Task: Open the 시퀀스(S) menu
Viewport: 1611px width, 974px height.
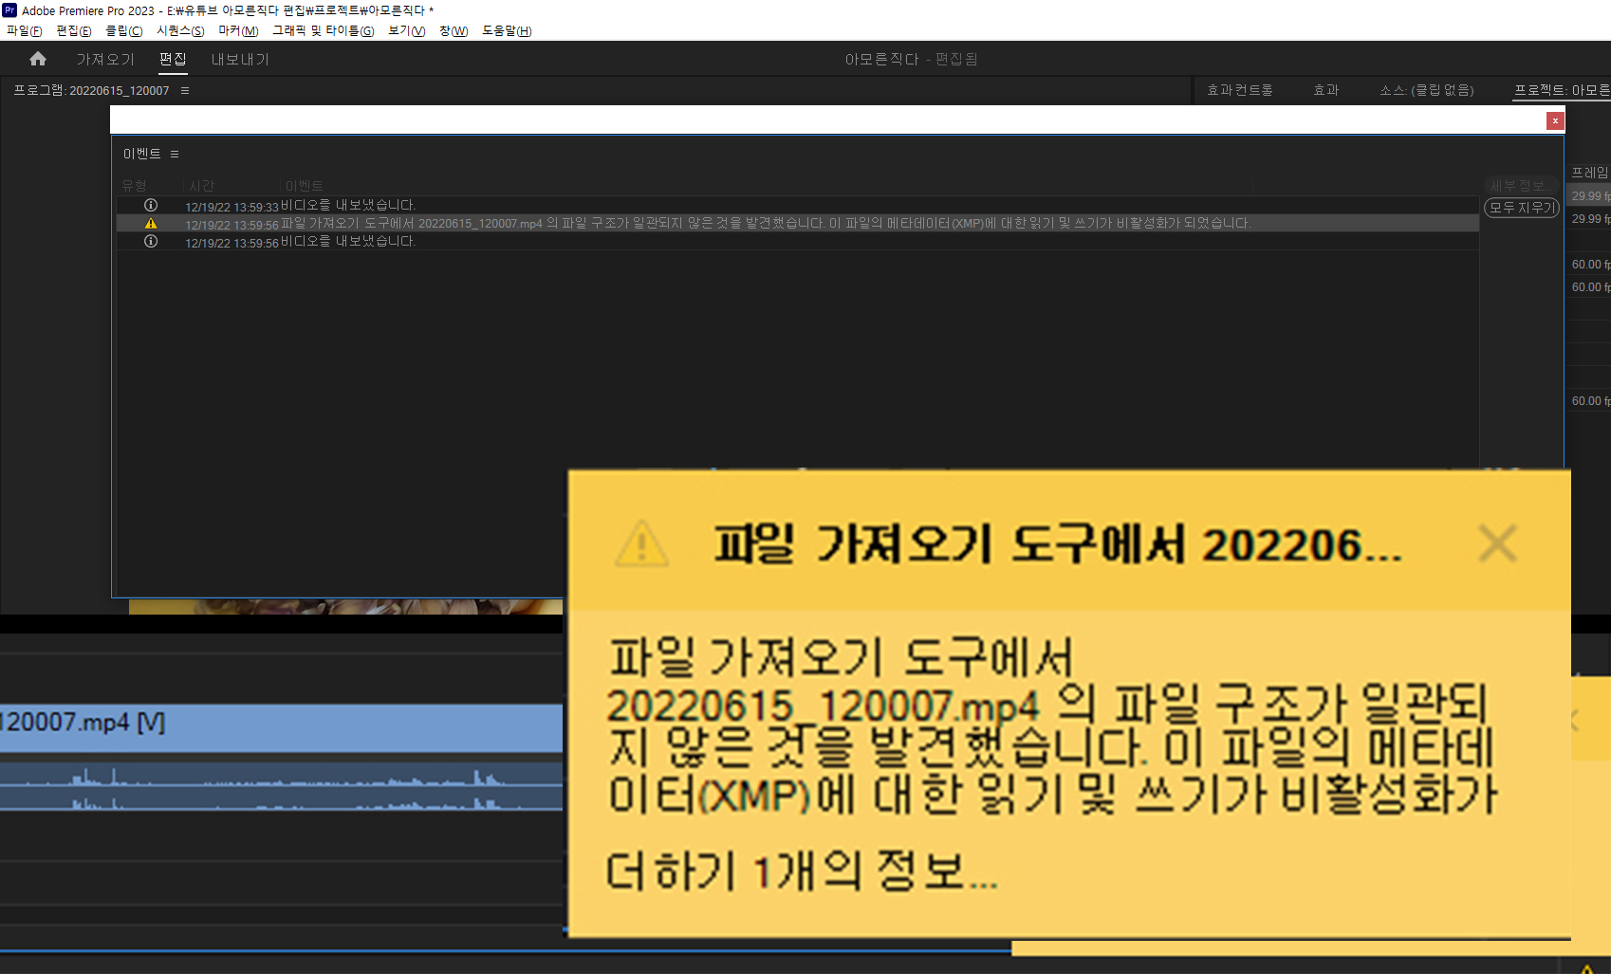Action: point(180,31)
